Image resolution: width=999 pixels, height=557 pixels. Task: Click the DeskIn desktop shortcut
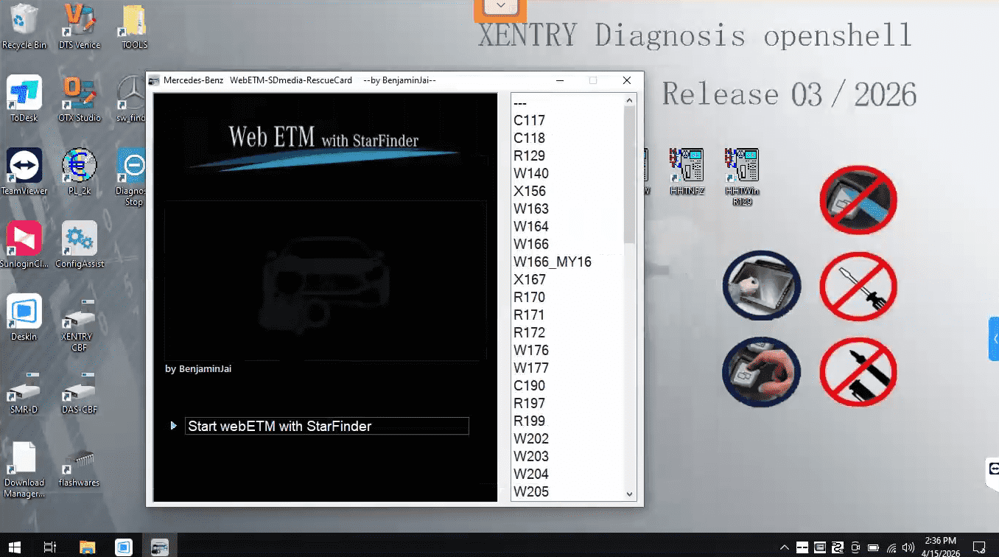[x=24, y=318]
